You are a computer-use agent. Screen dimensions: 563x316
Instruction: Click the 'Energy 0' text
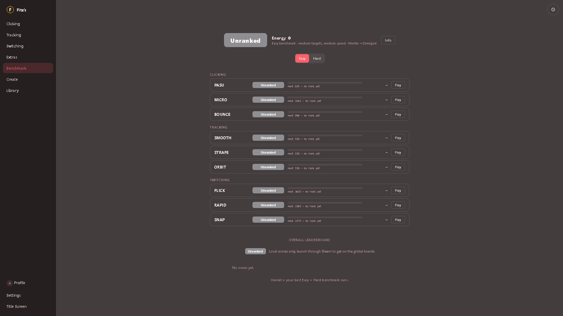[281, 38]
